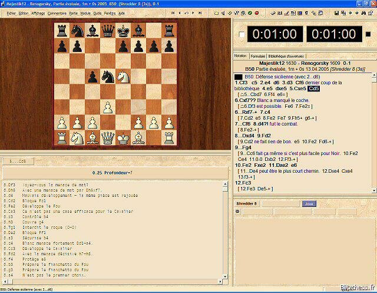The image size is (377, 293).
Task: Jump to the first move of the game
Action: pyautogui.click(x=173, y=12)
